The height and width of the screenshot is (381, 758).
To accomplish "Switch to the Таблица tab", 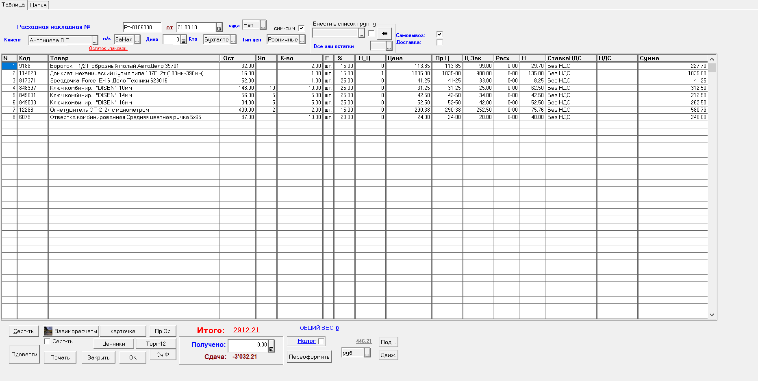I will click(x=13, y=5).
